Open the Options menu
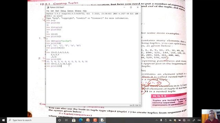The image size is (220, 123). pos(70,11)
